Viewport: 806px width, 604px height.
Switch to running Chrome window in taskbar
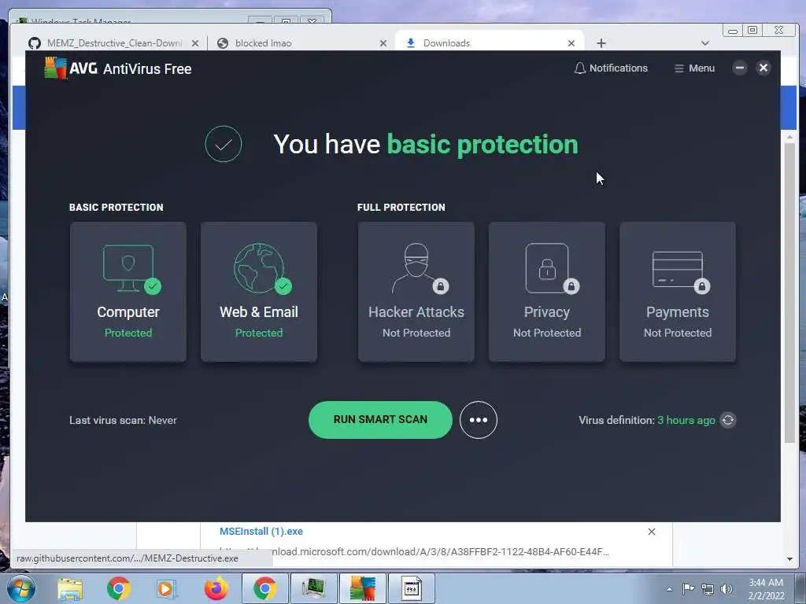[264, 588]
